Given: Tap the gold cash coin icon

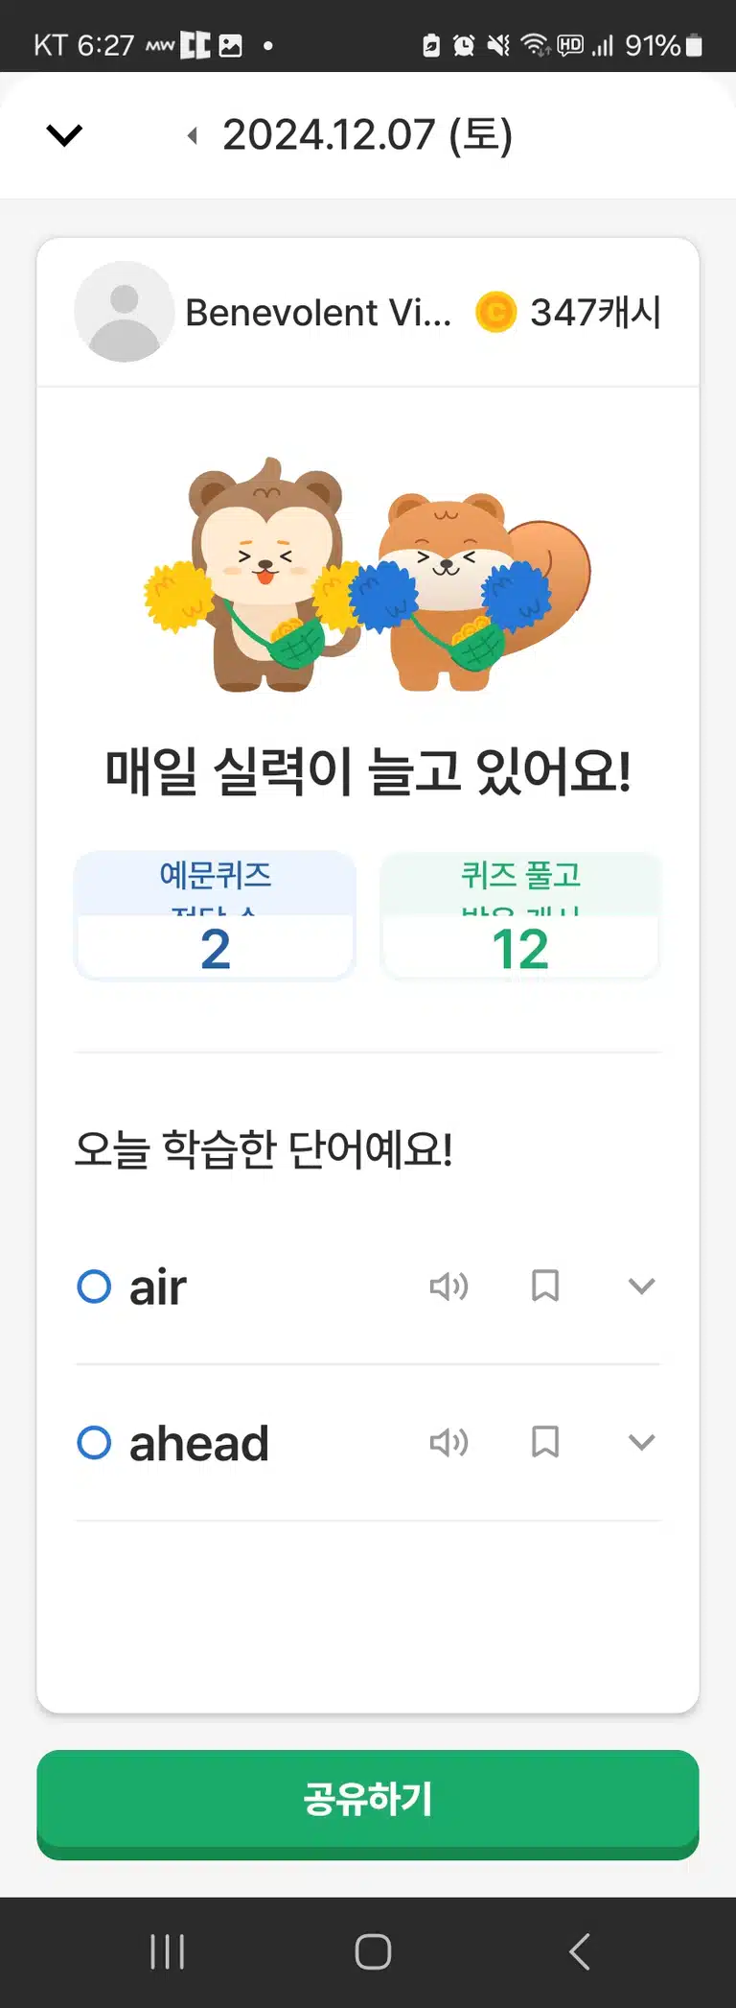Looking at the screenshot, I should click(496, 312).
